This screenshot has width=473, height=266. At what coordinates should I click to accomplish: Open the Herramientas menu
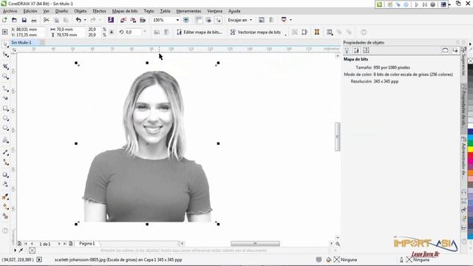tap(188, 11)
